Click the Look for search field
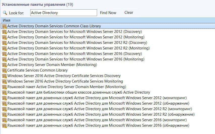 coord(64,13)
